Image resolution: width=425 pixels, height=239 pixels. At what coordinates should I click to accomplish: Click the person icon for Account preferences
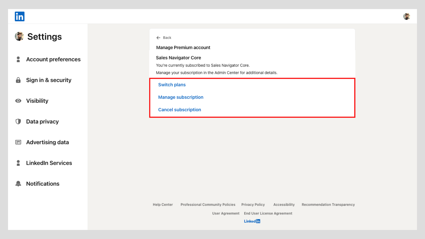(x=18, y=59)
